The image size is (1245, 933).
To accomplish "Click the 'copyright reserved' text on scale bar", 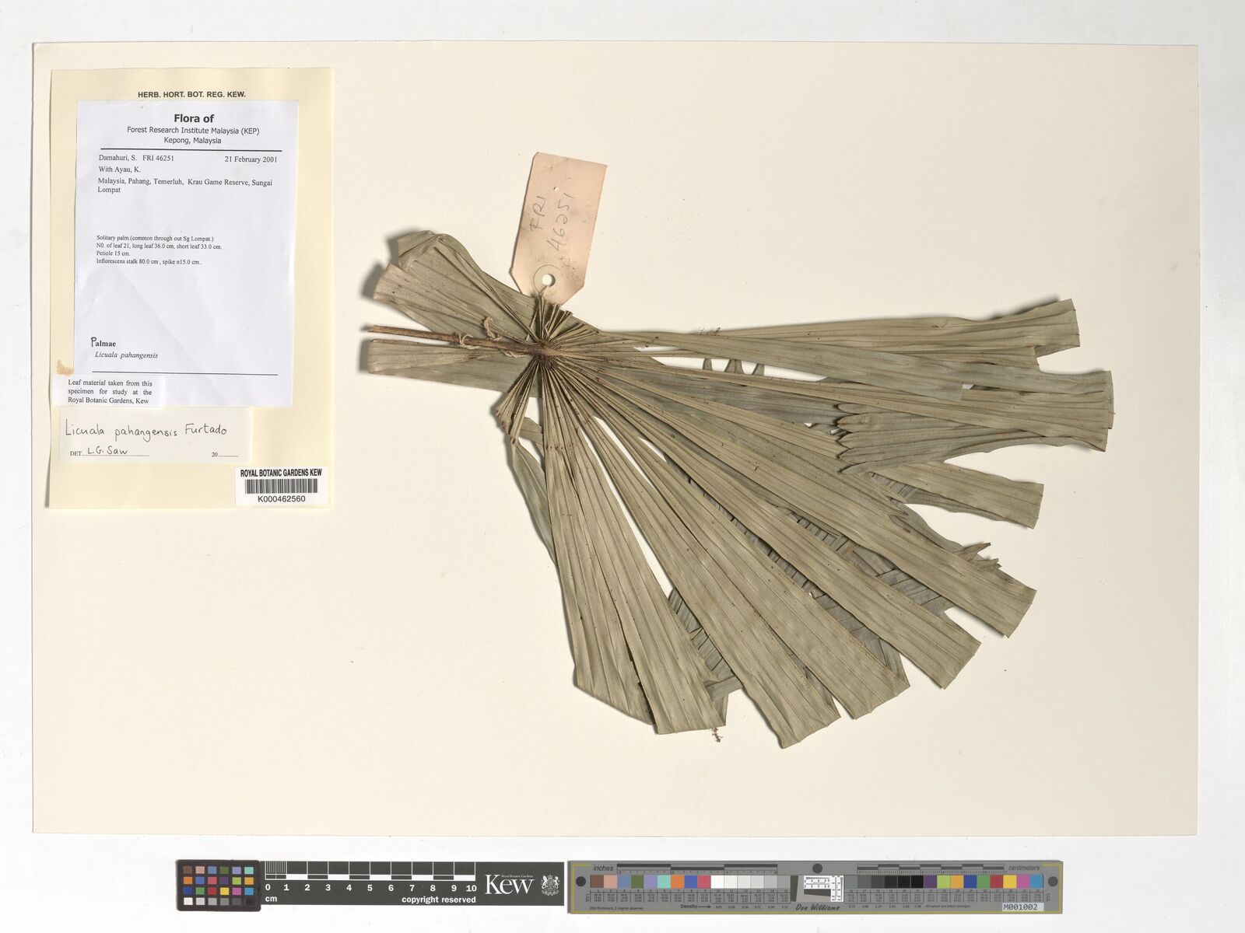I will click(438, 900).
